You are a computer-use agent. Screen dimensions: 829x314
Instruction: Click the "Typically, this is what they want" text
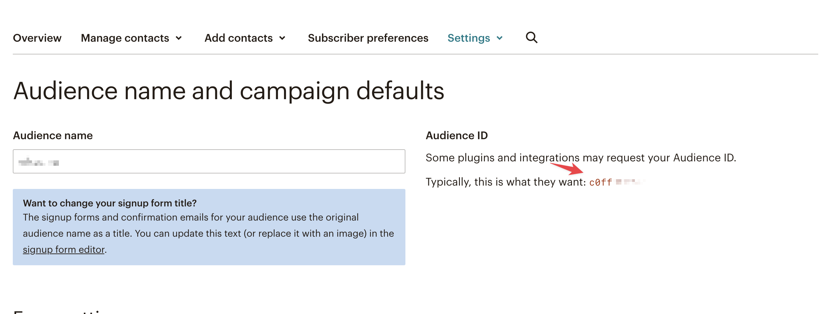click(505, 182)
